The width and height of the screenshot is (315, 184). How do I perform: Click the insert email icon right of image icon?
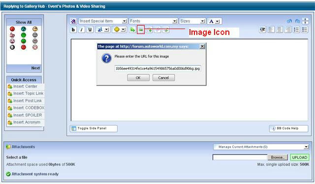coord(149,30)
